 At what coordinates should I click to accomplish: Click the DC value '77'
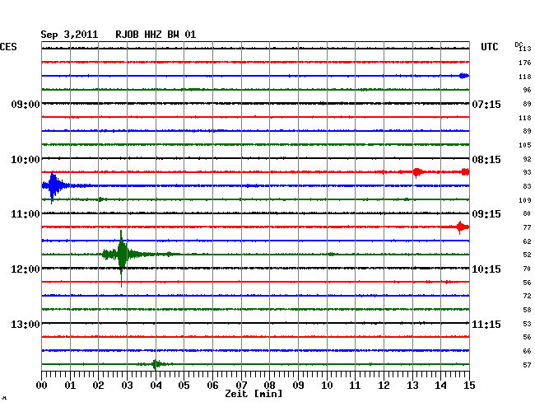point(527,227)
